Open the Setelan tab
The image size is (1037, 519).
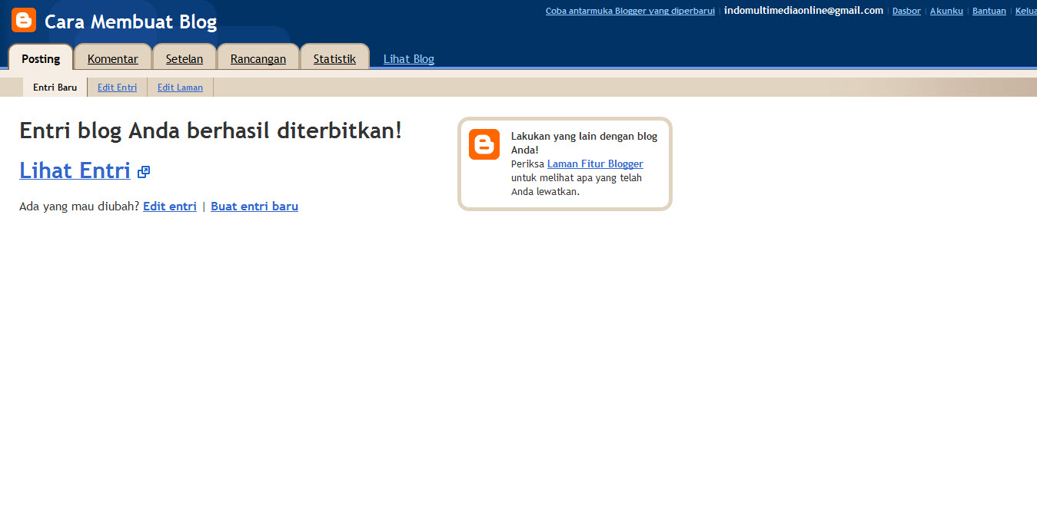click(x=184, y=58)
